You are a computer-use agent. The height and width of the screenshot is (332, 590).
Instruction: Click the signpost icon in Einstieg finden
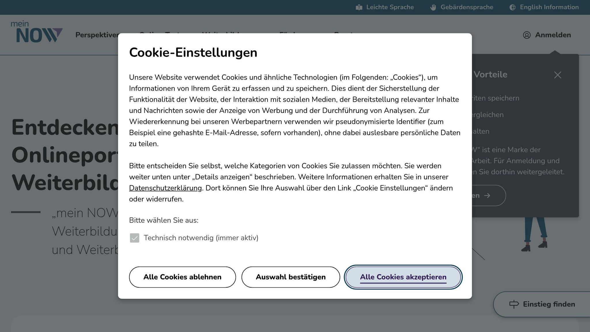pyautogui.click(x=514, y=304)
